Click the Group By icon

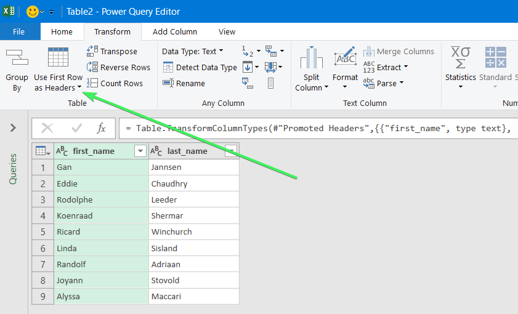(x=17, y=57)
